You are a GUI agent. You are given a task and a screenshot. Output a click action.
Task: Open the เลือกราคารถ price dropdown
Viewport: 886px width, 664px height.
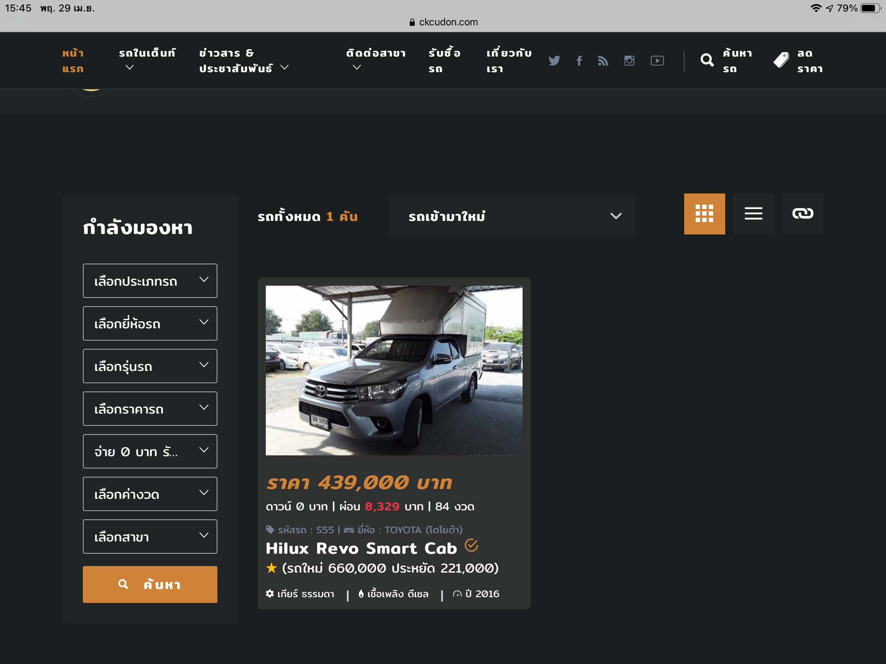coord(150,409)
